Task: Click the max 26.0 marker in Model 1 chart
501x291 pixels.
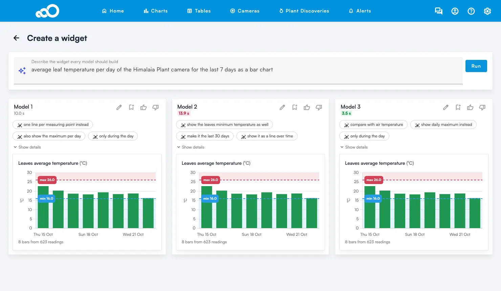Action: tap(47, 180)
